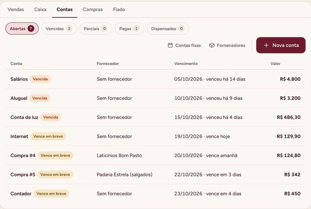Open the Salários account row
311x209 pixels.
click(155, 79)
